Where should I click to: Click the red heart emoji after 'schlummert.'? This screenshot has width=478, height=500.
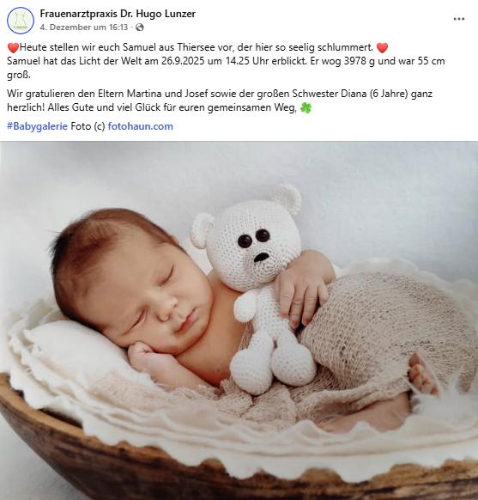[x=382, y=48]
